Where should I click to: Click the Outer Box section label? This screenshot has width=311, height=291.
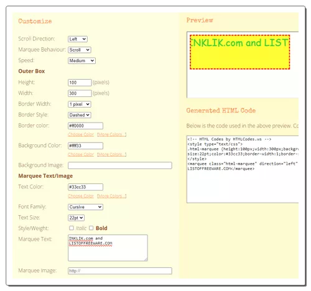point(32,71)
